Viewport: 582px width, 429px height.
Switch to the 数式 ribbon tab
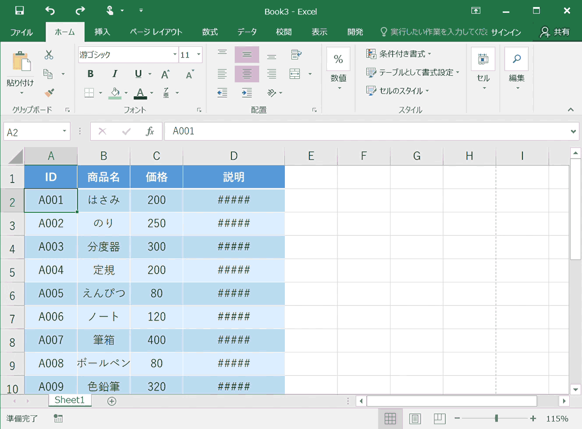(209, 32)
